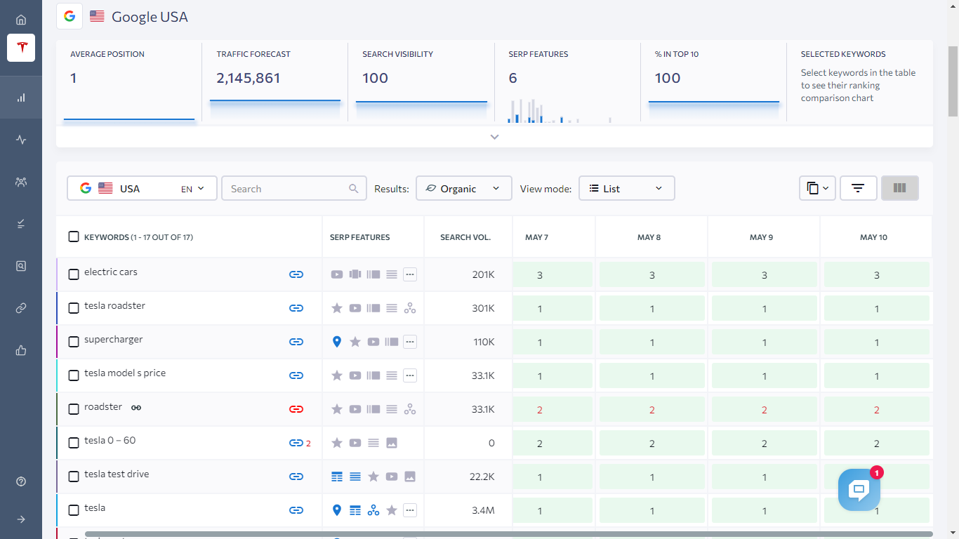Image resolution: width=959 pixels, height=539 pixels.
Task: Open the Tesla project logo icon
Action: [x=21, y=48]
